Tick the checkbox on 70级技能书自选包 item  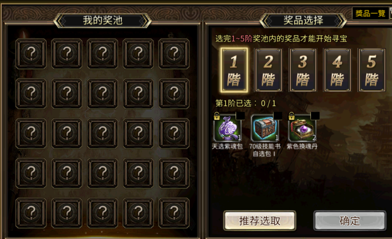tap(277, 116)
